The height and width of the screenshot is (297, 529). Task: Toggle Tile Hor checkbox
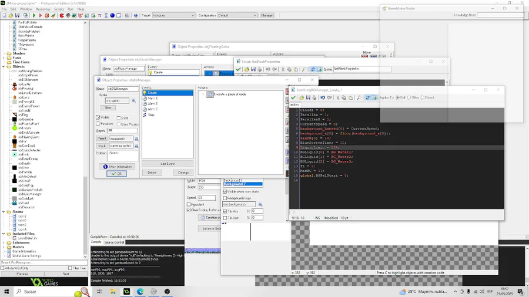click(x=225, y=211)
